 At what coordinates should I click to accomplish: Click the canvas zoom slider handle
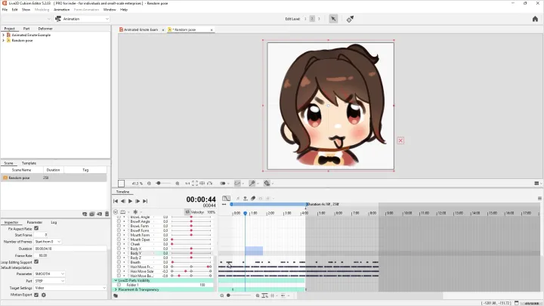click(x=158, y=183)
